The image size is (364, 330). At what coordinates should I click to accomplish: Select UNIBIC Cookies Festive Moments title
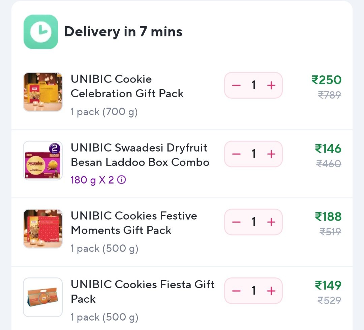coord(134,223)
